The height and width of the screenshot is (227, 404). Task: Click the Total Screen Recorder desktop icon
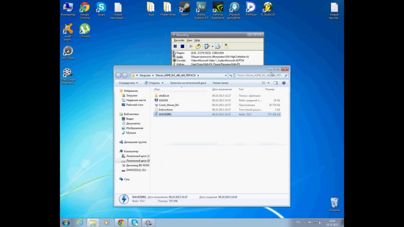tap(68, 76)
